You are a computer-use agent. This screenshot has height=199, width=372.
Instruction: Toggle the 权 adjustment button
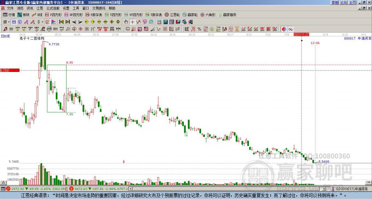[47, 22]
